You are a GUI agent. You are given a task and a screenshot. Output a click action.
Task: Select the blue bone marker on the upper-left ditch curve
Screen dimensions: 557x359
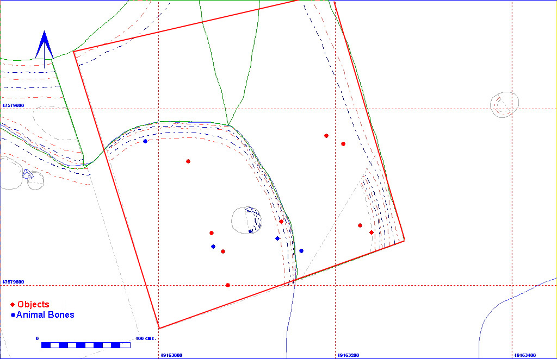coord(145,141)
